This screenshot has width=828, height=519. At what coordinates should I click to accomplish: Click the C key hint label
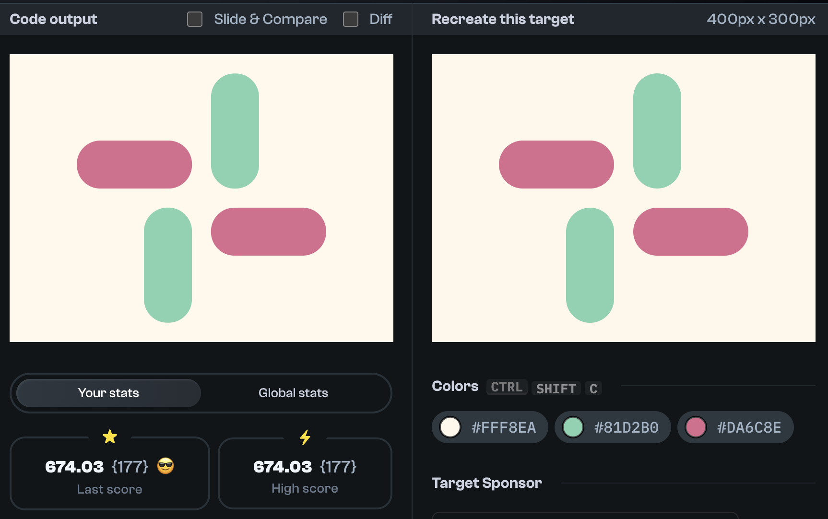click(593, 389)
